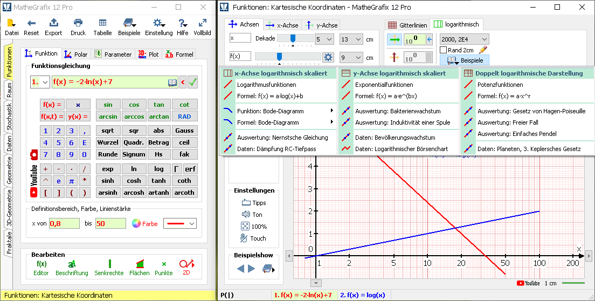Go to previous example in Beispielshow
Screen dimensions: 595x301
point(240,269)
